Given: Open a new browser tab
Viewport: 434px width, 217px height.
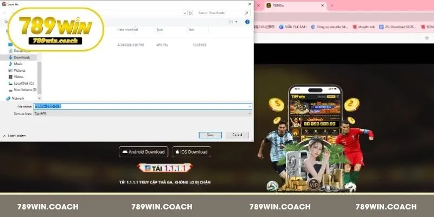Looking at the screenshot, I should (x=332, y=5).
